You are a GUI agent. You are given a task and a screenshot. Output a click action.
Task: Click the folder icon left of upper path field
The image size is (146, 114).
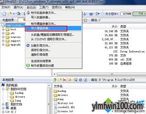85,20
